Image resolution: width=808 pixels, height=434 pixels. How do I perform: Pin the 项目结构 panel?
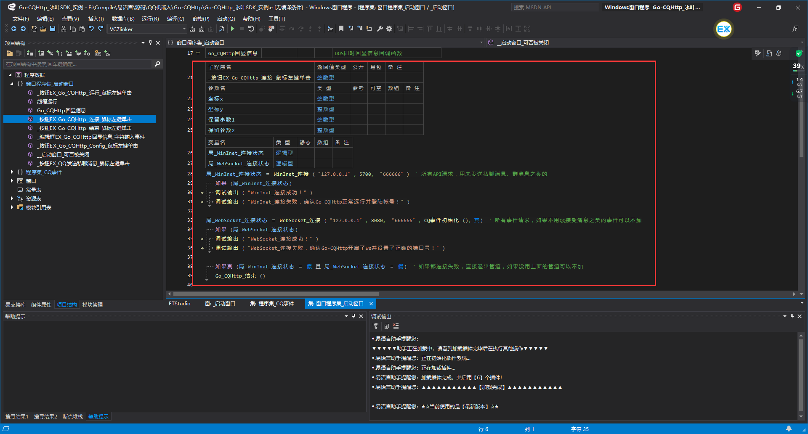[x=150, y=43]
